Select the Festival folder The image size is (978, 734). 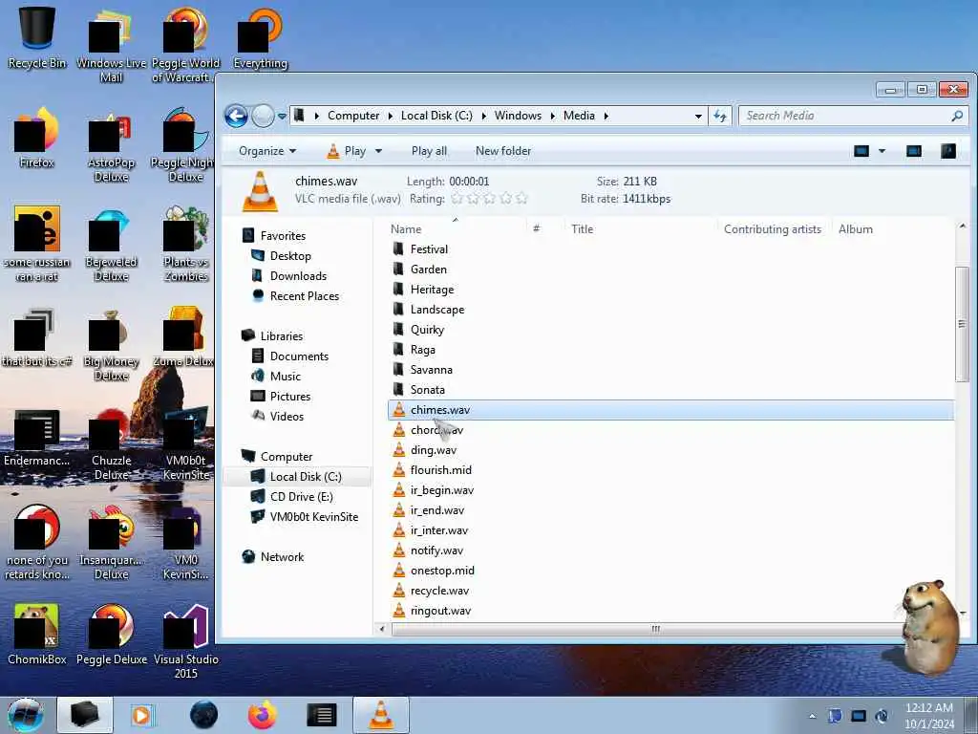click(x=429, y=249)
